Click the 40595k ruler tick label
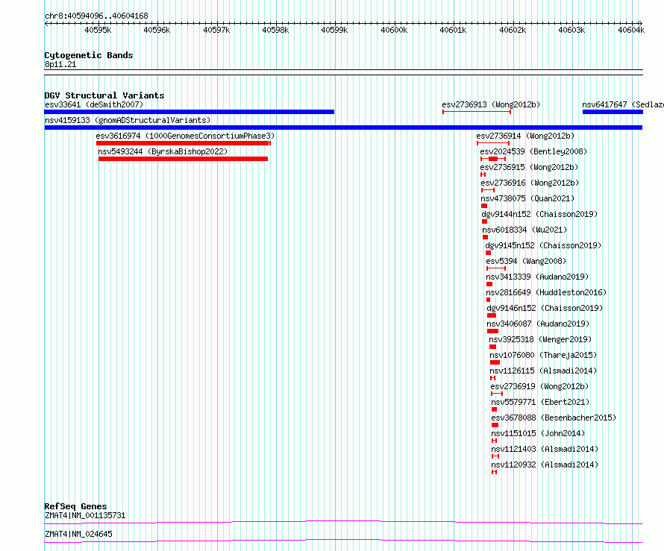Image resolution: width=664 pixels, height=551 pixels. (x=98, y=30)
